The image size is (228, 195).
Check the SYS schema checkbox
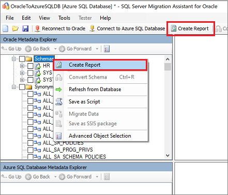tap(31, 73)
